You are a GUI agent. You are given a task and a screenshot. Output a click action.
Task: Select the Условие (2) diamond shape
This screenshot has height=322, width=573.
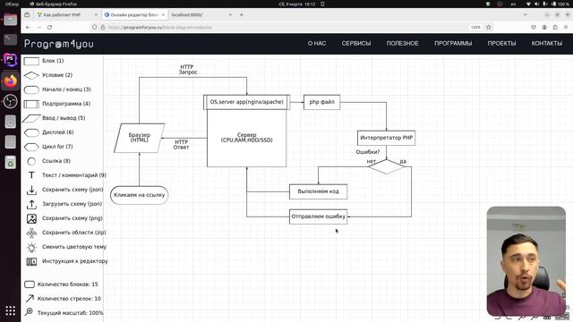pyautogui.click(x=31, y=75)
